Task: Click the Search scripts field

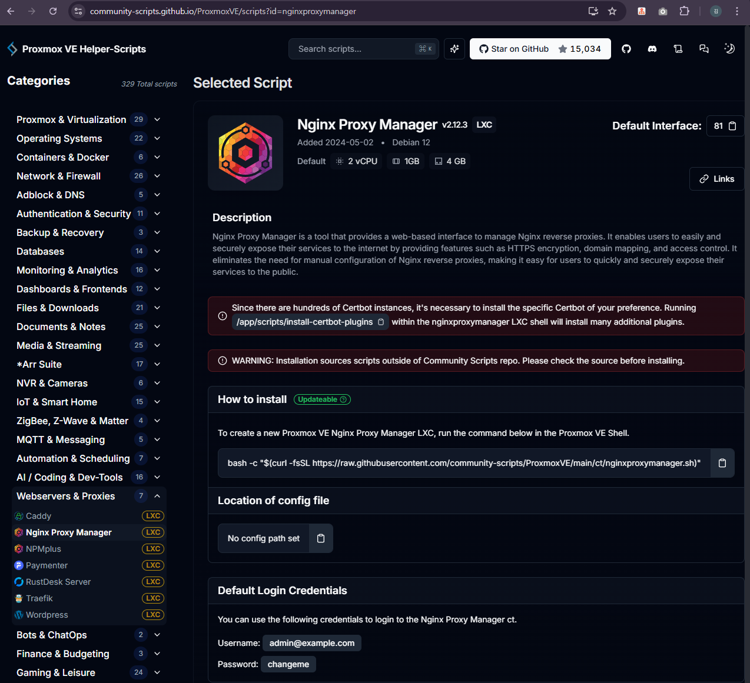Action: click(364, 49)
